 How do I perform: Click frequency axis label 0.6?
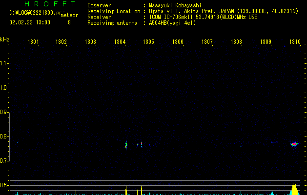click(4, 185)
